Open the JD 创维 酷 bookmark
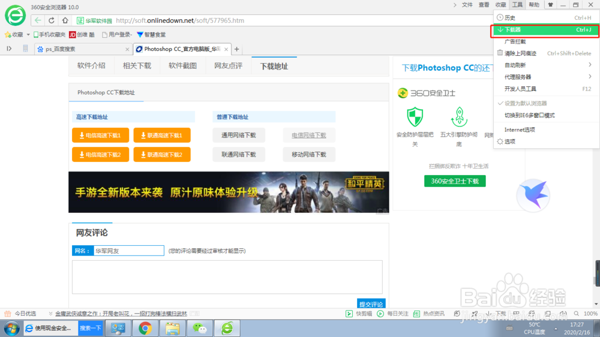The width and height of the screenshot is (600, 337). click(x=82, y=34)
